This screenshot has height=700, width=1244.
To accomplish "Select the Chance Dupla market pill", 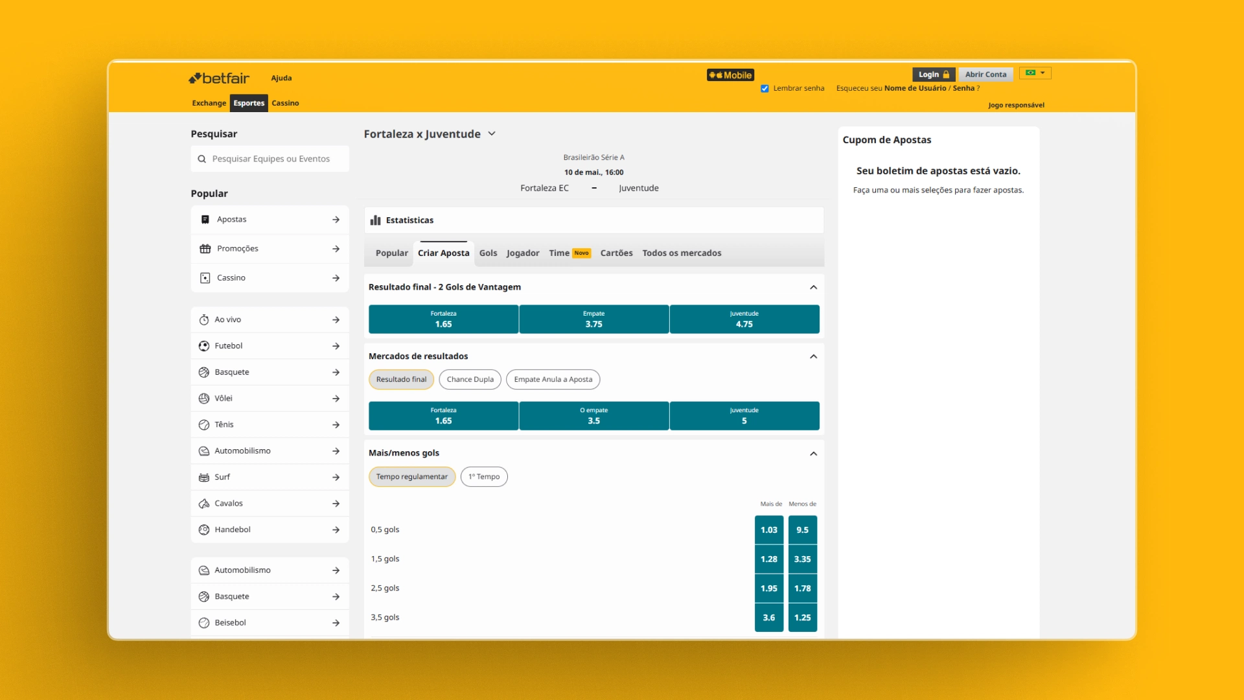I will tap(470, 380).
